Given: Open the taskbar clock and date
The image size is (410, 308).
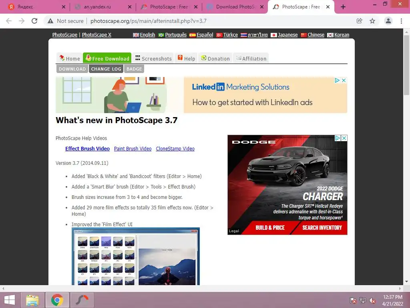Looking at the screenshot, I should pyautogui.click(x=392, y=300).
